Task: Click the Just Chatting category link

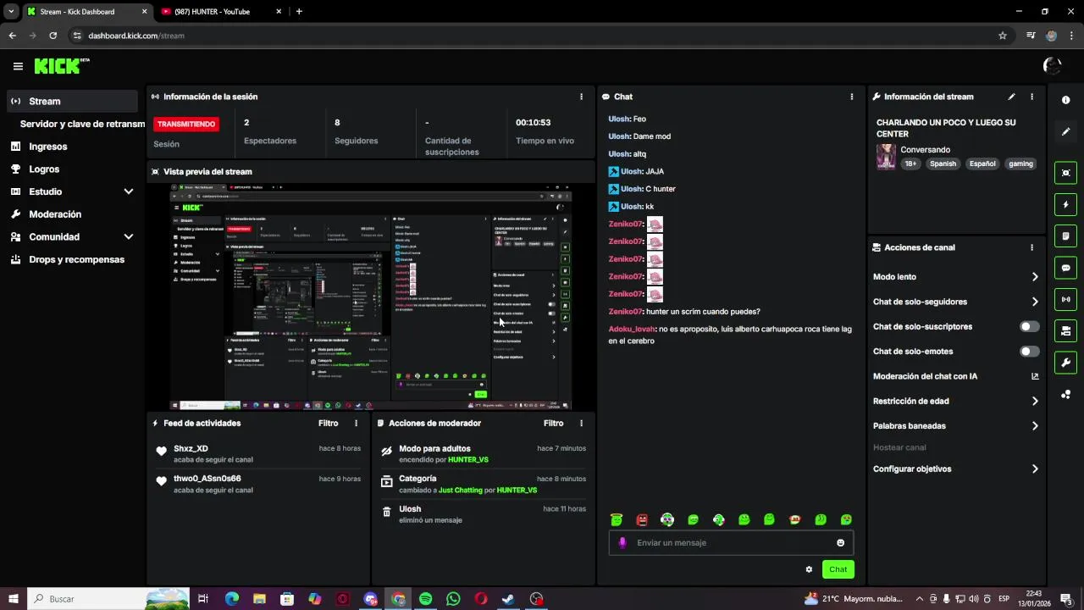Action: coord(460,491)
